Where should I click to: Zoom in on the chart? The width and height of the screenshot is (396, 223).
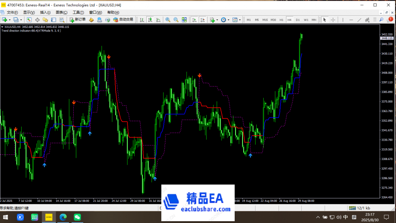coord(168,19)
